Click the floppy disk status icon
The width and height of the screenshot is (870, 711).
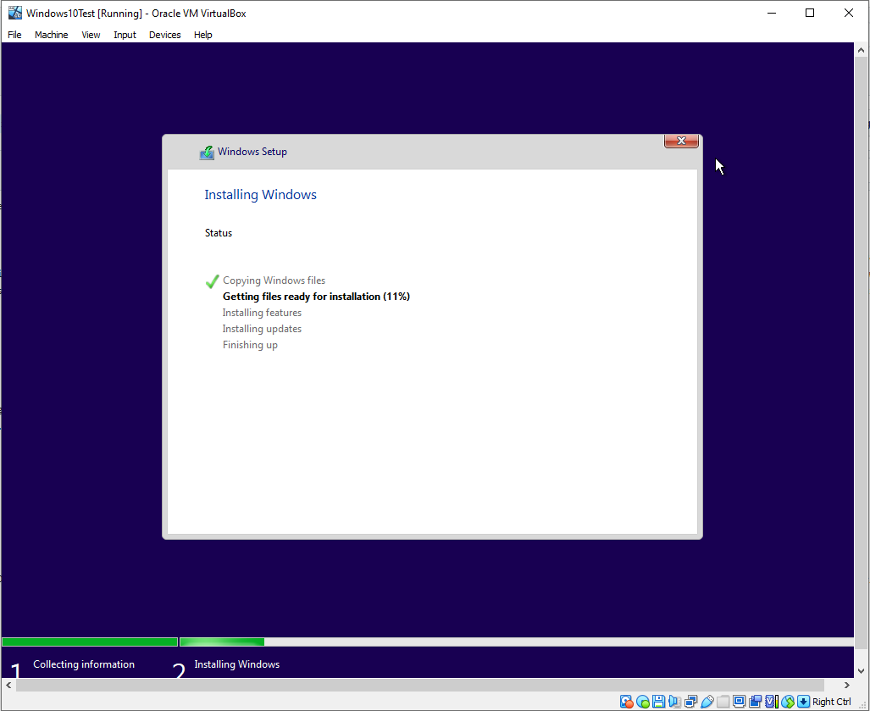(x=658, y=702)
